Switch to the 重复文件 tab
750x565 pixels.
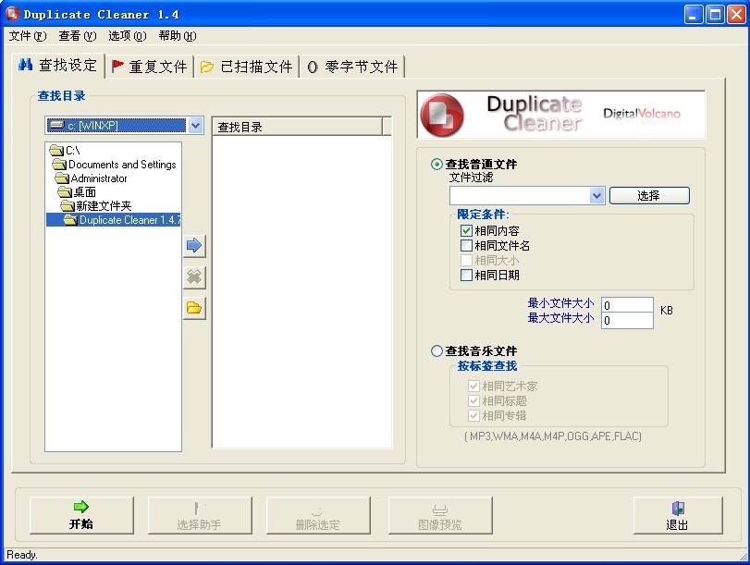coord(148,67)
